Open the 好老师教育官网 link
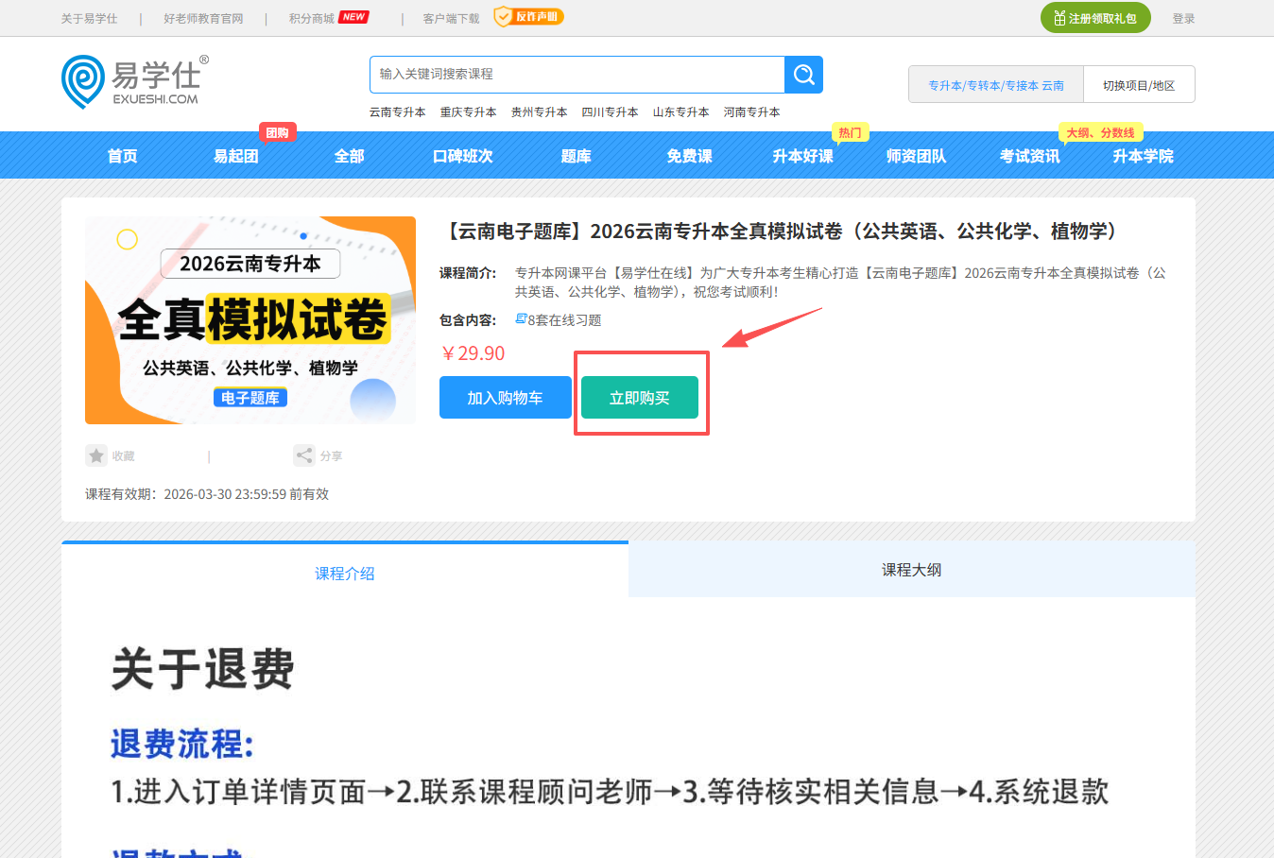Viewport: 1274px width, 858px height. (203, 19)
